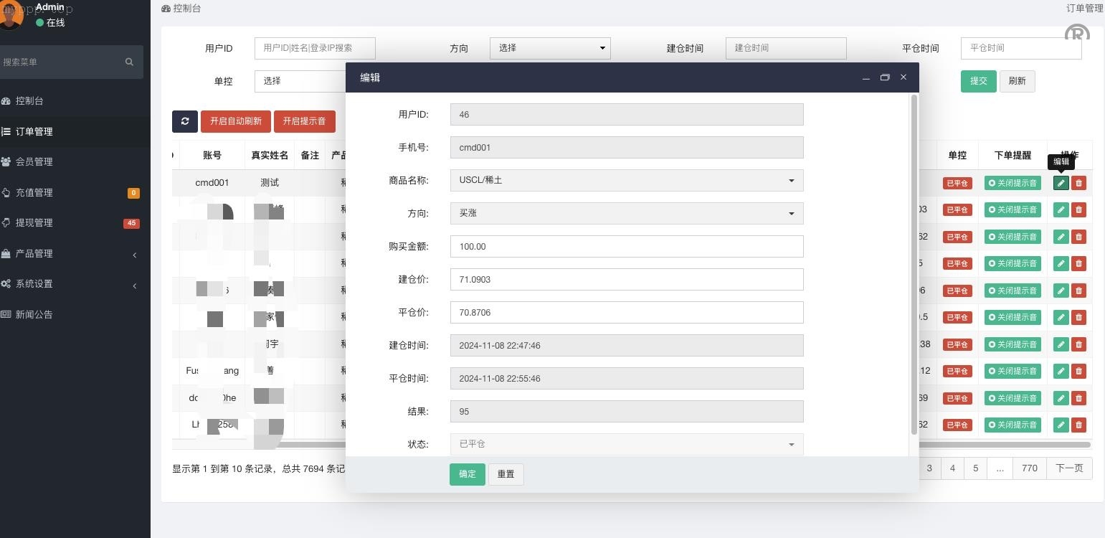Screen dimensions: 1105x538
Task: Click the dialog vertical scrollbar
Action: 914,265
